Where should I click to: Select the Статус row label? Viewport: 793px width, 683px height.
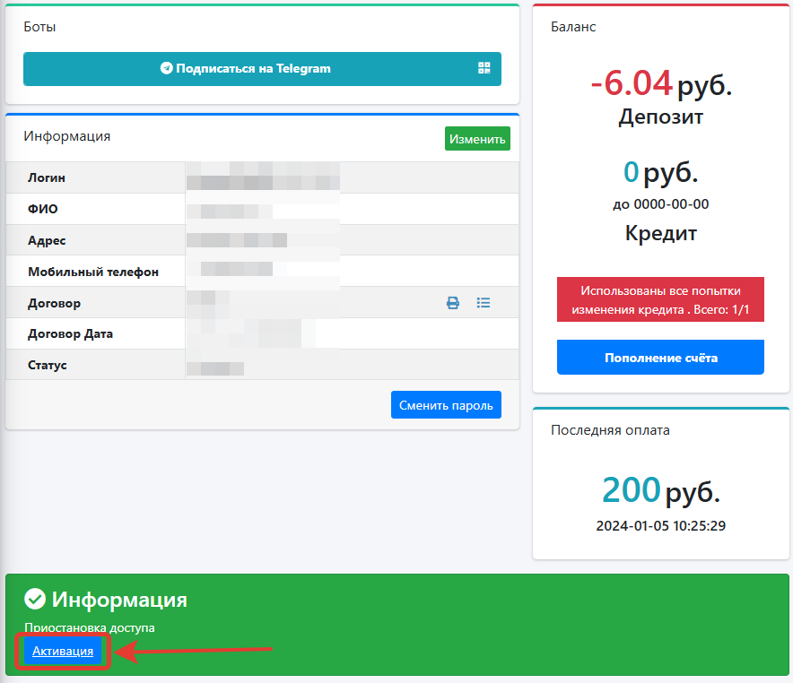tap(47, 365)
